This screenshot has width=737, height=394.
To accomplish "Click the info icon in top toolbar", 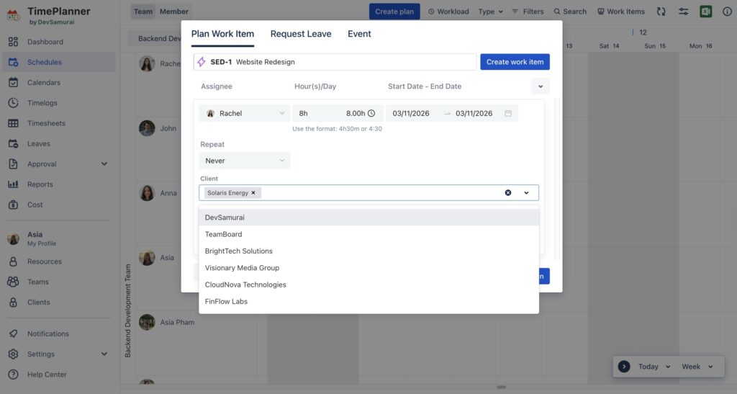I will coord(727,12).
